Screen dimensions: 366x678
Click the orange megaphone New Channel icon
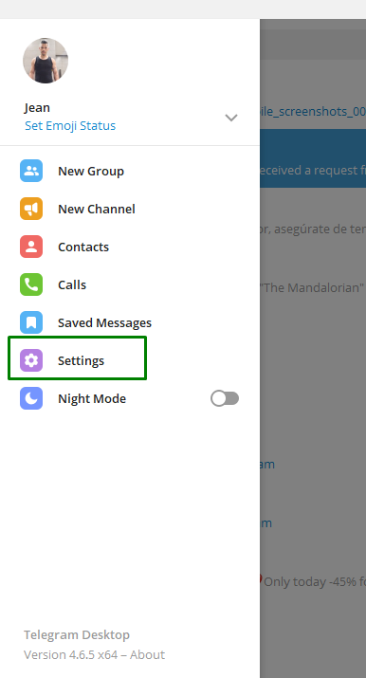tap(31, 209)
